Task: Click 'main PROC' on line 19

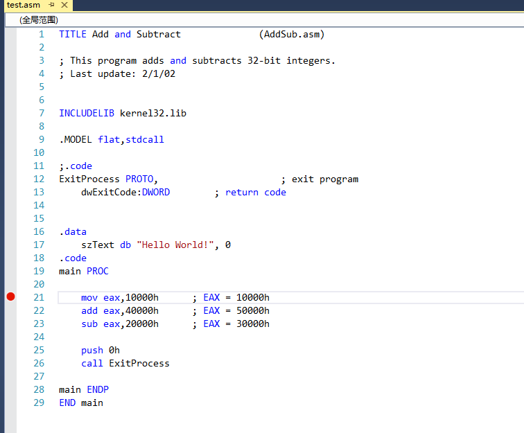Action: (84, 272)
